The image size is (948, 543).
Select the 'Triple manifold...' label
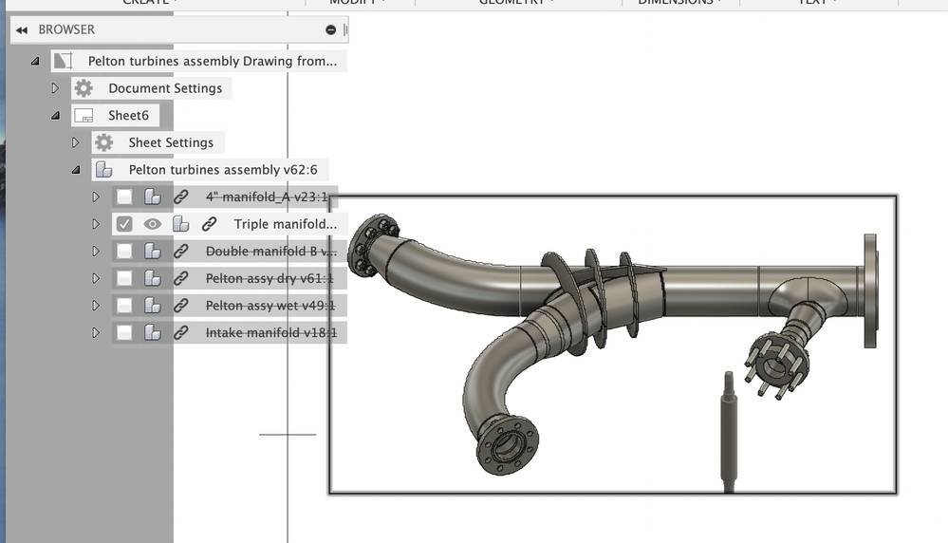pyautogui.click(x=286, y=224)
